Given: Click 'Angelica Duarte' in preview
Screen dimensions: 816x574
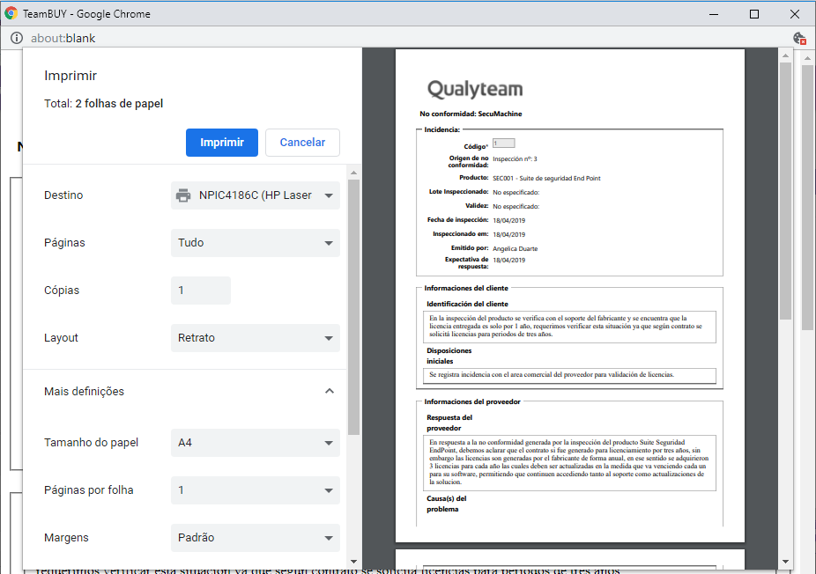Looking at the screenshot, I should (516, 248).
